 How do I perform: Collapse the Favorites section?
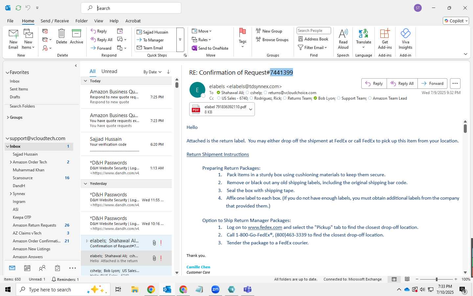click(x=8, y=72)
